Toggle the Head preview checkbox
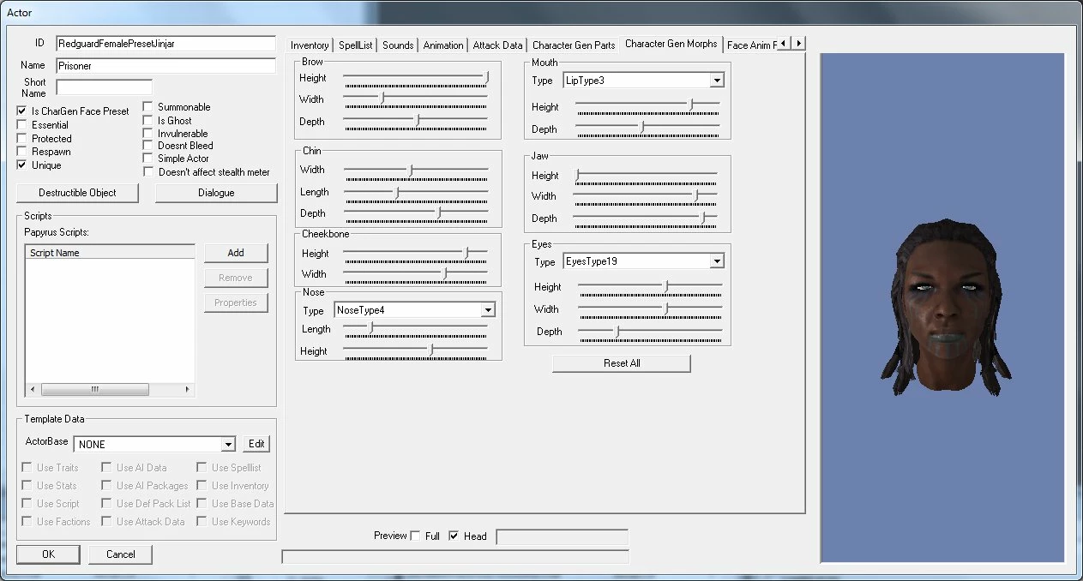1083x581 pixels. click(454, 536)
